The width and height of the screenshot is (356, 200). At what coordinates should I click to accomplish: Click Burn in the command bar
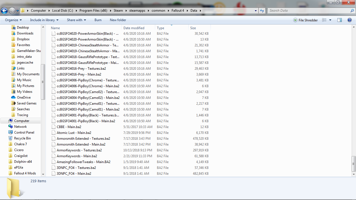click(x=98, y=20)
